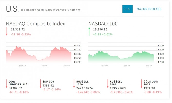Open the S&P 500 quote

[x=48, y=81]
